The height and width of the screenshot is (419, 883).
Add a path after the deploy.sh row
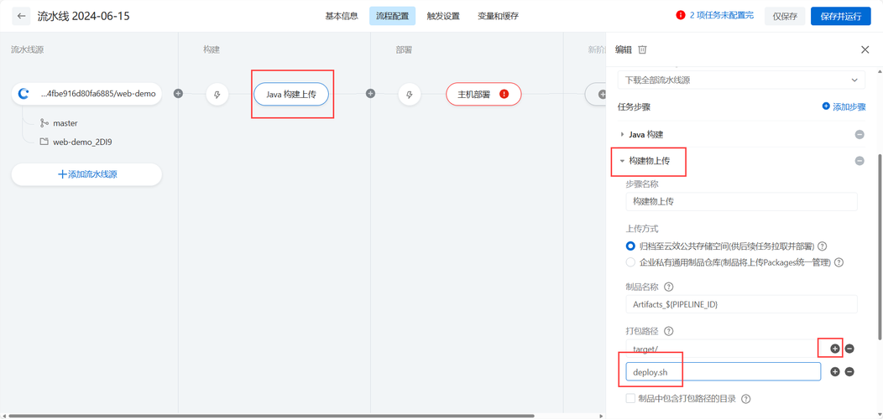835,372
